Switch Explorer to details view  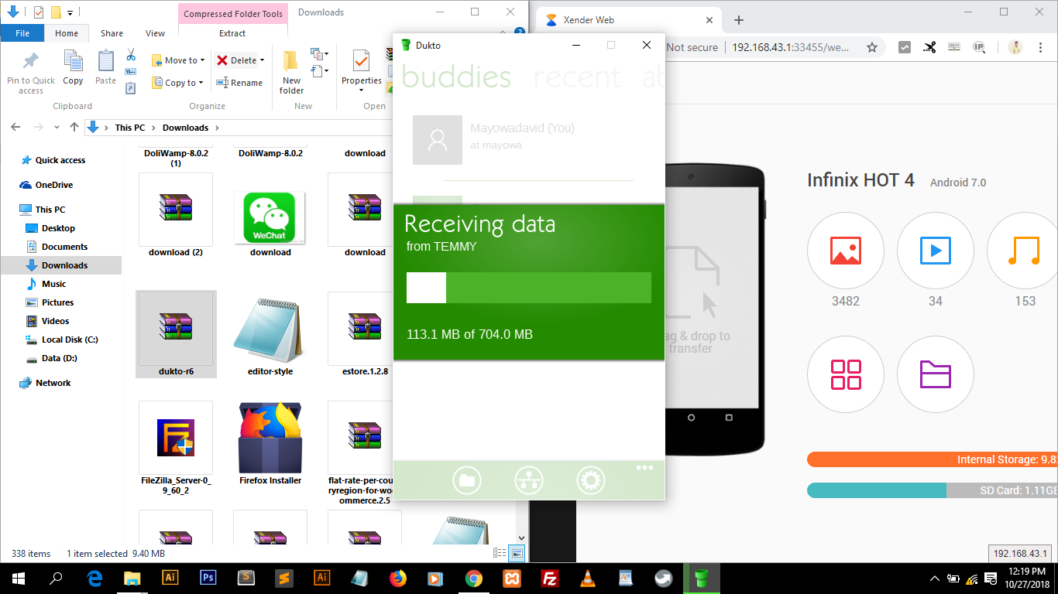coord(500,553)
